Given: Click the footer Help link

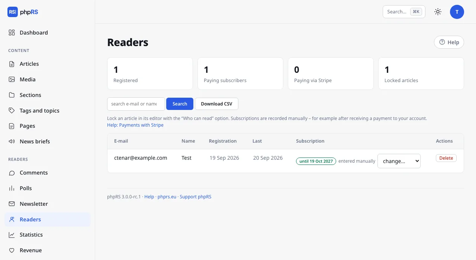Looking at the screenshot, I should [x=149, y=197].
